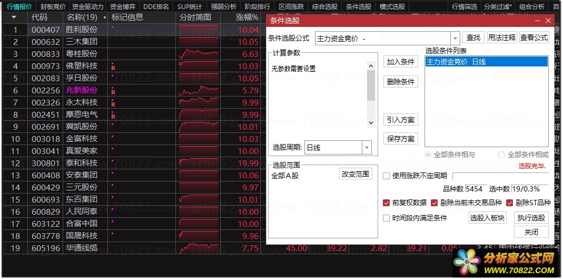Click 名称(19) column header

pyautogui.click(x=82, y=17)
